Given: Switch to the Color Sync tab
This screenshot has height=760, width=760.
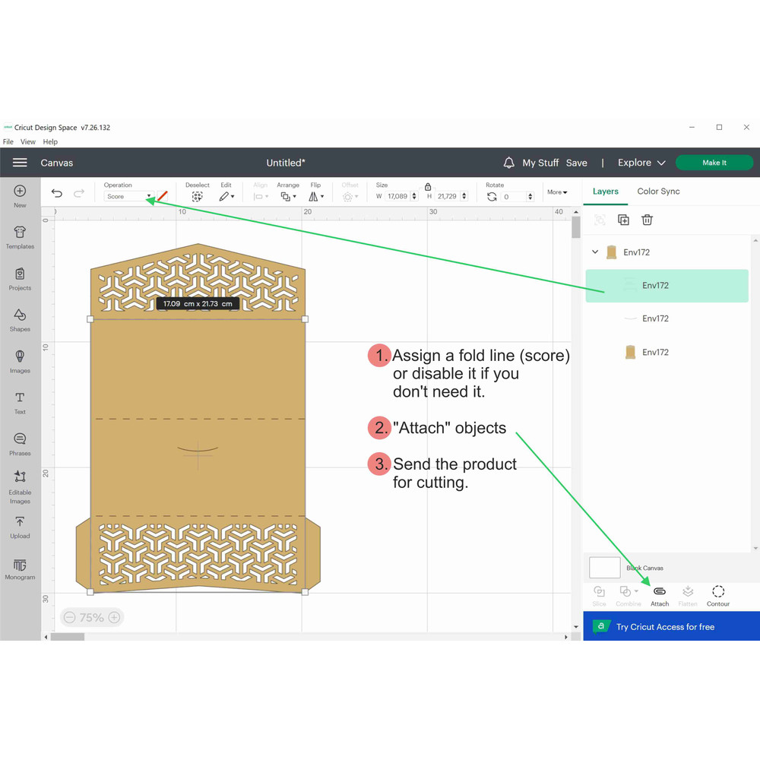Looking at the screenshot, I should coord(658,192).
